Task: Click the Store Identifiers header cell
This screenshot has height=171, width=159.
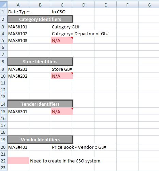Action: [40, 62]
